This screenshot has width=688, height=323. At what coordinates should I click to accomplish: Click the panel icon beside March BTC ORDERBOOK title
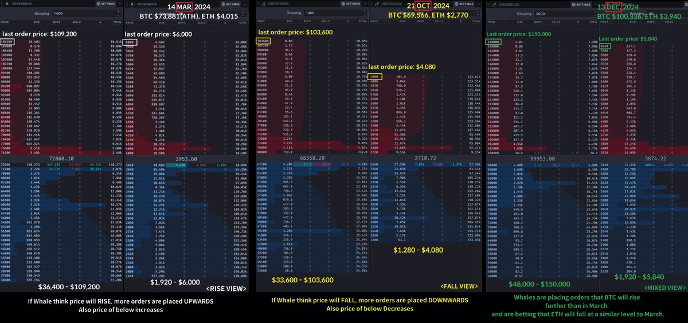7,4
